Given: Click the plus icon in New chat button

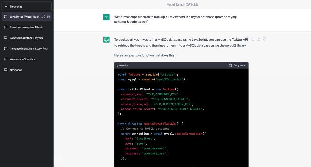Looking at the screenshot, I should [x=6, y=6].
